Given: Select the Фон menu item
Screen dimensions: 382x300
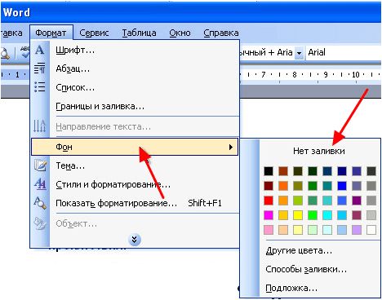Looking at the screenshot, I should tap(135, 147).
